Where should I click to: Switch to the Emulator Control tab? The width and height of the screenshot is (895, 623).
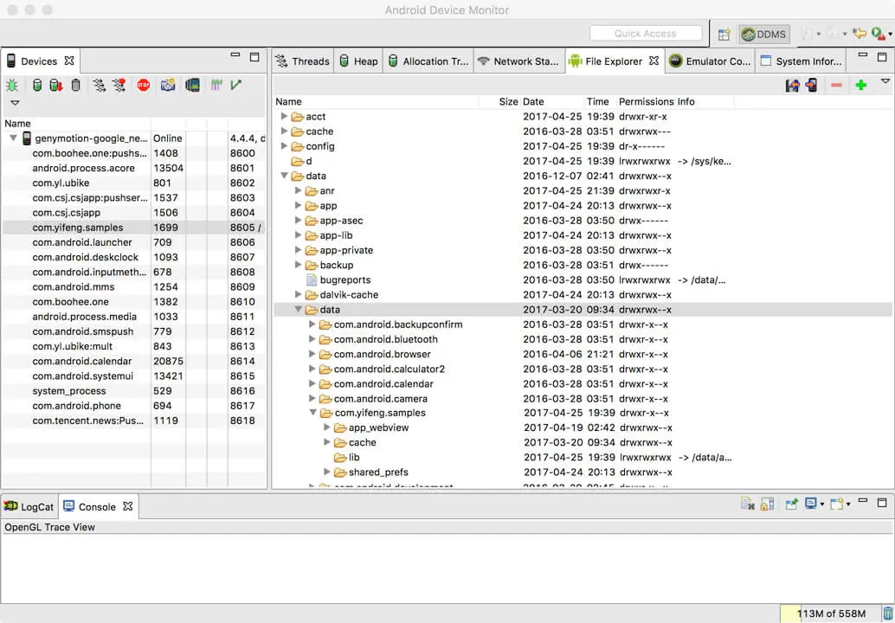(710, 61)
